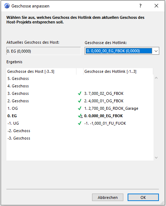Click the bold 0. 0,000_00_EG_FBOK hotlink entry
The height and width of the screenshot is (206, 166).
pyautogui.click(x=103, y=116)
